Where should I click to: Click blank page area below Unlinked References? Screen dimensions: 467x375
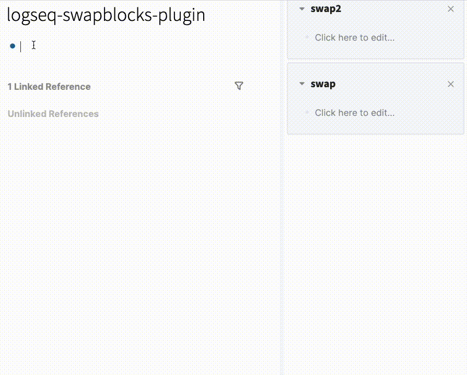coord(131,235)
